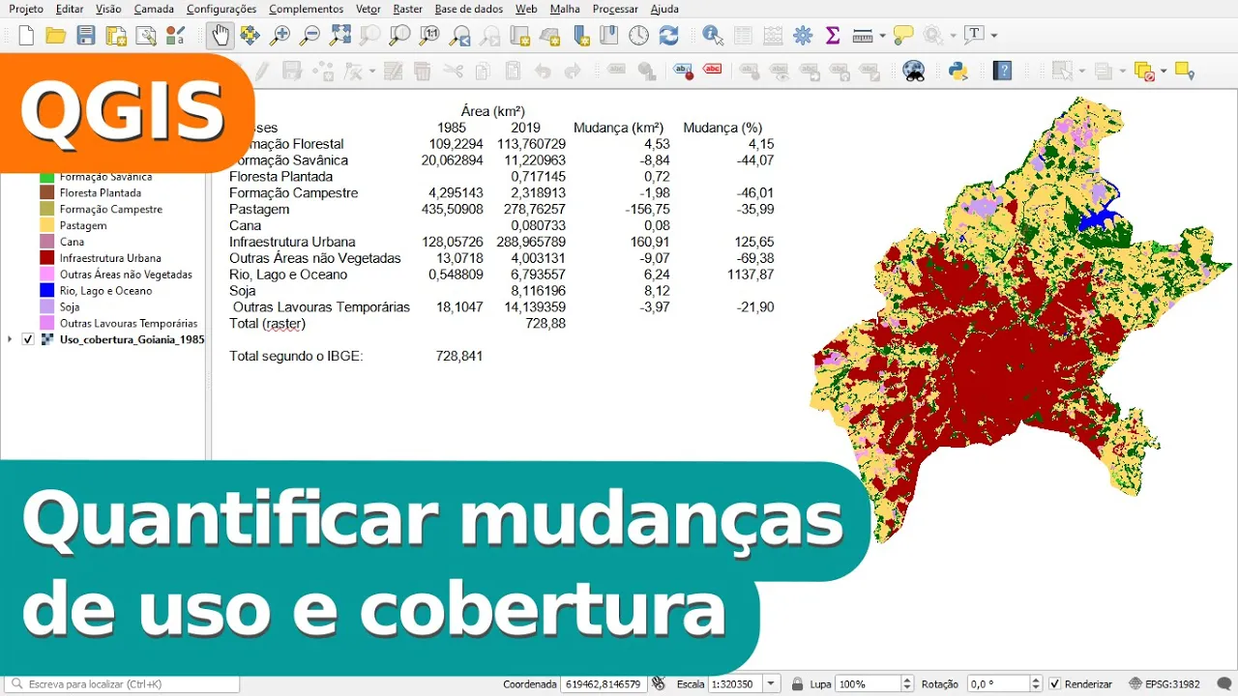Open the Processar menu

pos(615,9)
